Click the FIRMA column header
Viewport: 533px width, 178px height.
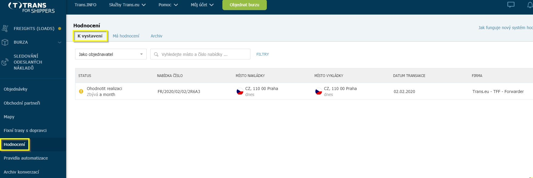coord(477,76)
